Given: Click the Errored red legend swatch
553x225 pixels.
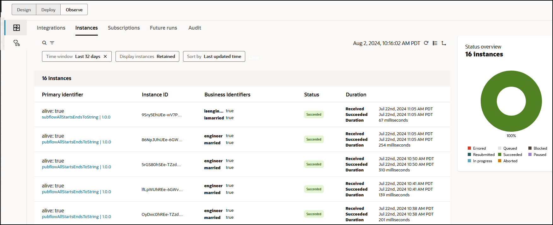Looking at the screenshot, I should [469, 148].
